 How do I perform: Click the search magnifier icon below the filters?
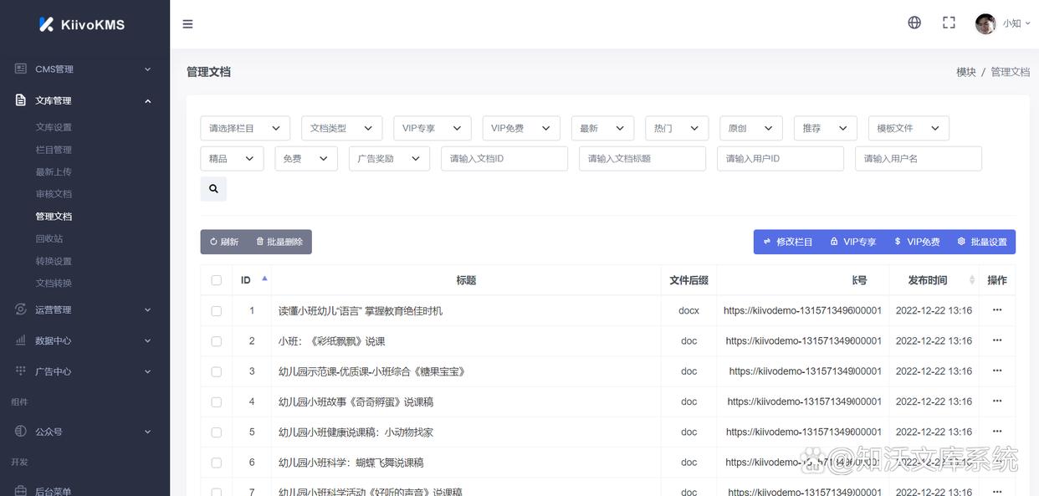tap(212, 188)
